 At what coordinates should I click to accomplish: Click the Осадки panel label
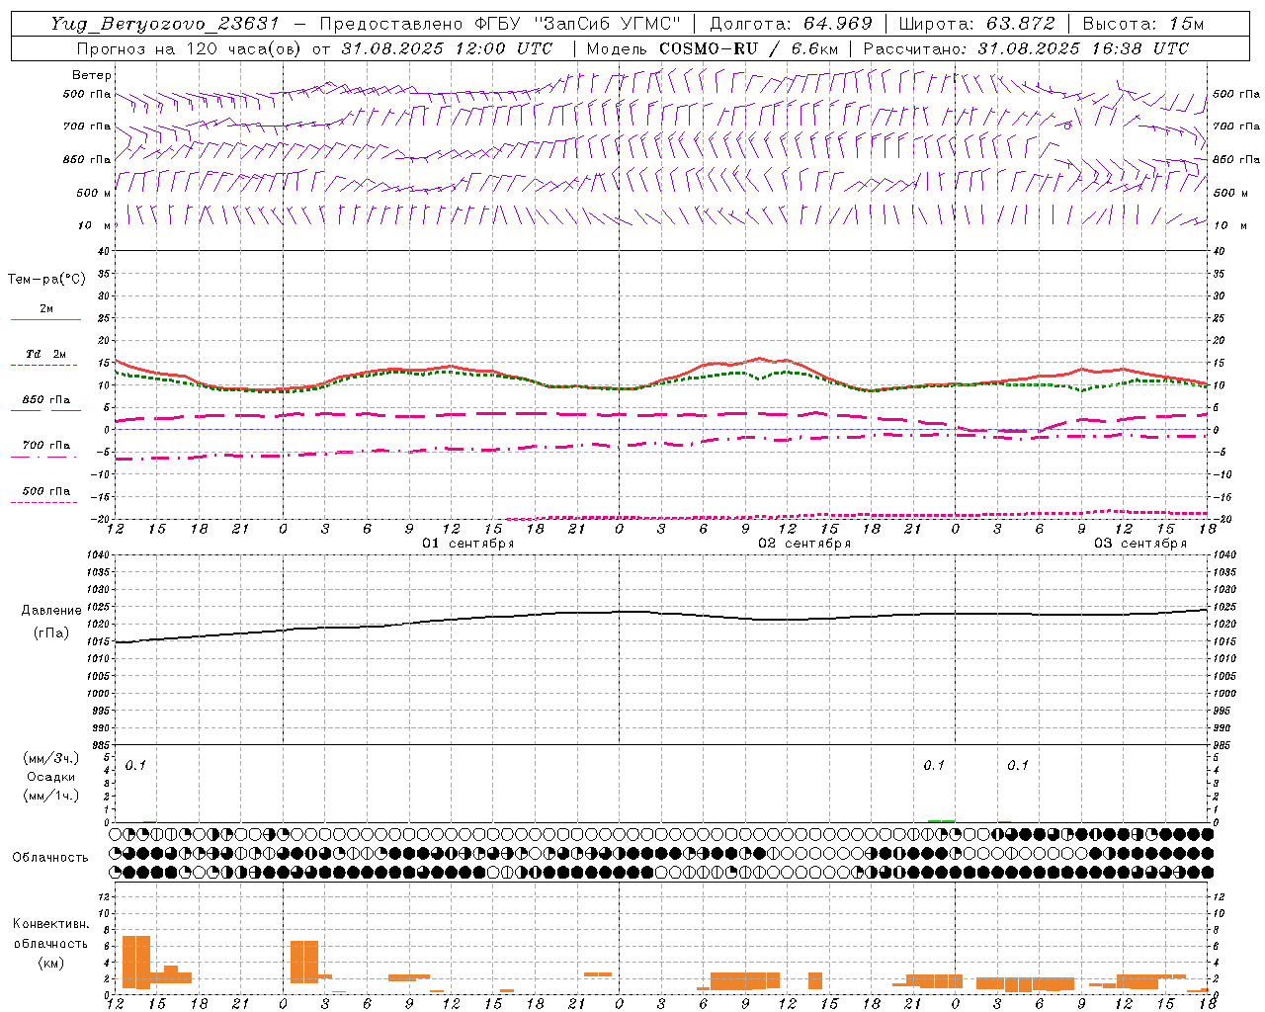[51, 777]
